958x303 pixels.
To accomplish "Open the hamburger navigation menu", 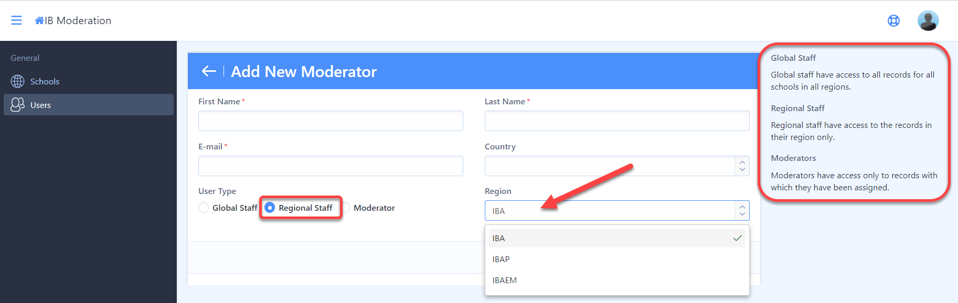I will [x=17, y=20].
